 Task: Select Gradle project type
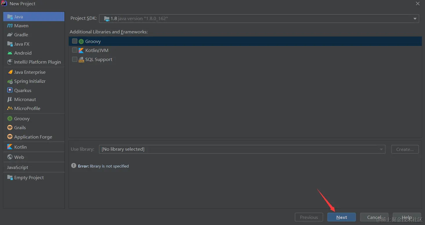point(34,35)
